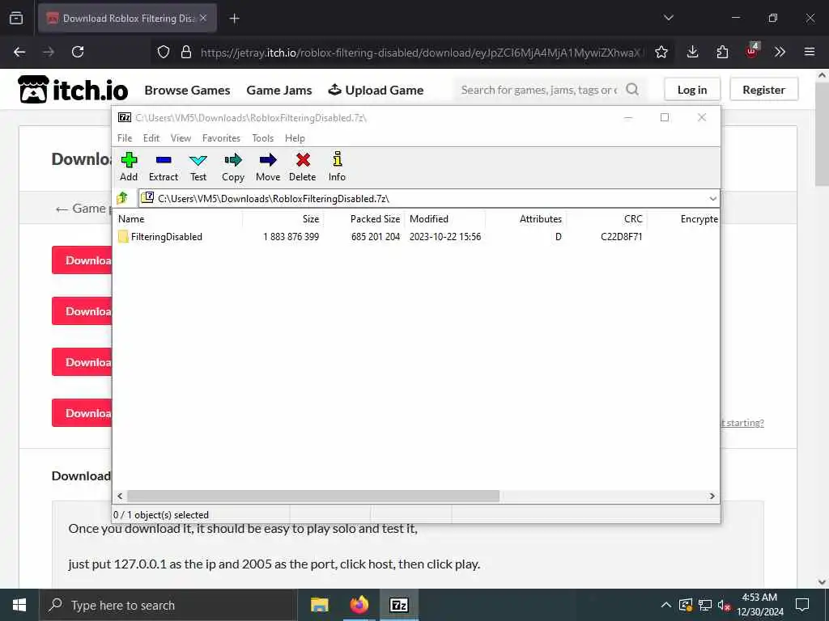
Task: Click the 7-Zip taskbar icon
Action: click(x=398, y=605)
